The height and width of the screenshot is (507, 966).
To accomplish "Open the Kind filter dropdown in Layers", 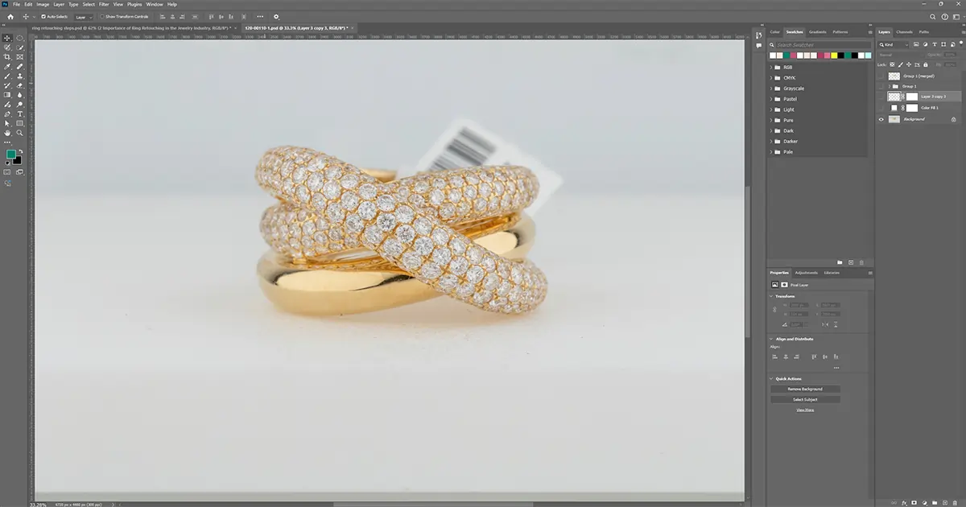I will (x=894, y=44).
